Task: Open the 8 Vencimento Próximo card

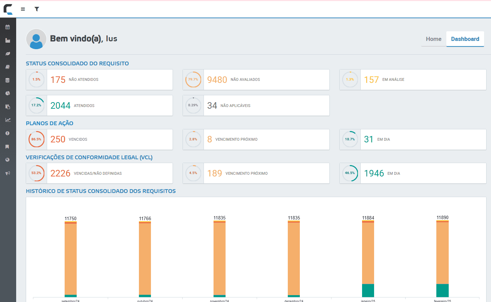Action: point(256,139)
